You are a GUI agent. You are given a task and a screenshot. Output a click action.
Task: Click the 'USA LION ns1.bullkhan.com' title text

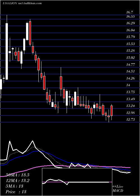22,3
